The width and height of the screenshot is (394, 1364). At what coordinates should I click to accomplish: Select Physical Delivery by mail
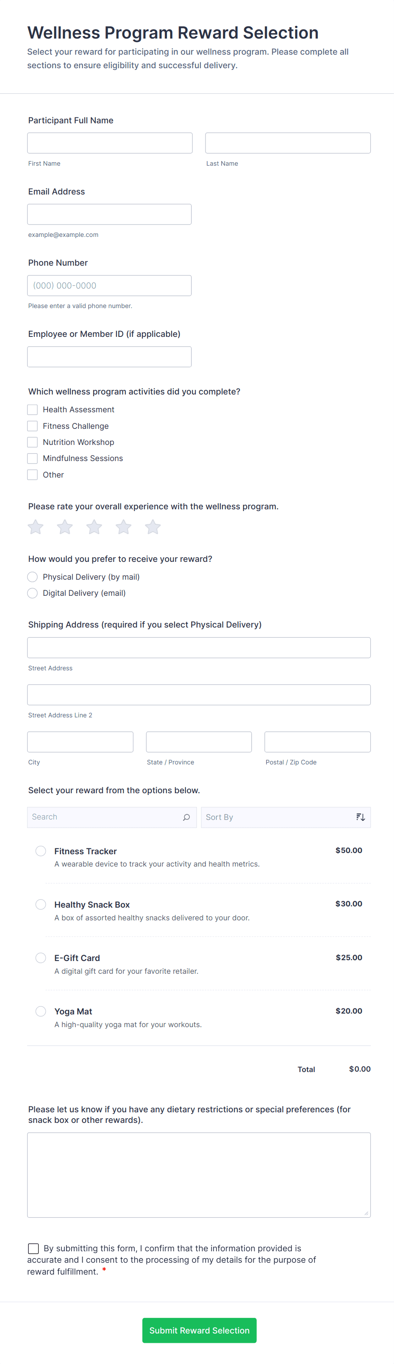point(32,577)
